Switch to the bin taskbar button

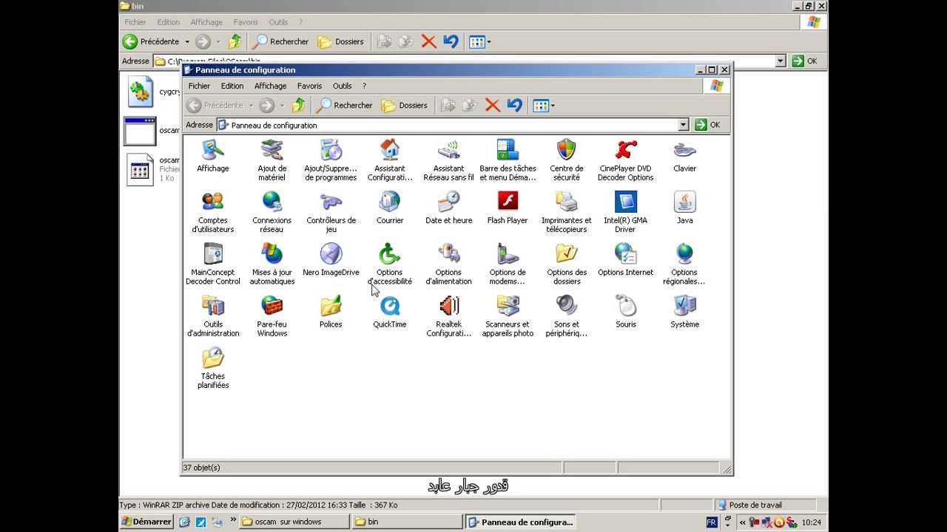pyautogui.click(x=406, y=522)
